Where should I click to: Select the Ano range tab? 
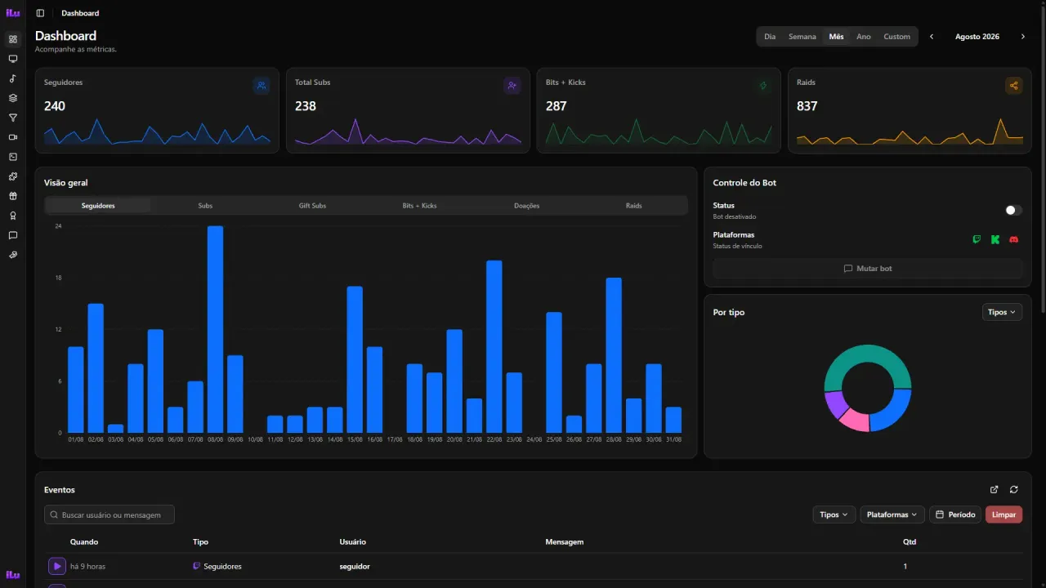864,37
